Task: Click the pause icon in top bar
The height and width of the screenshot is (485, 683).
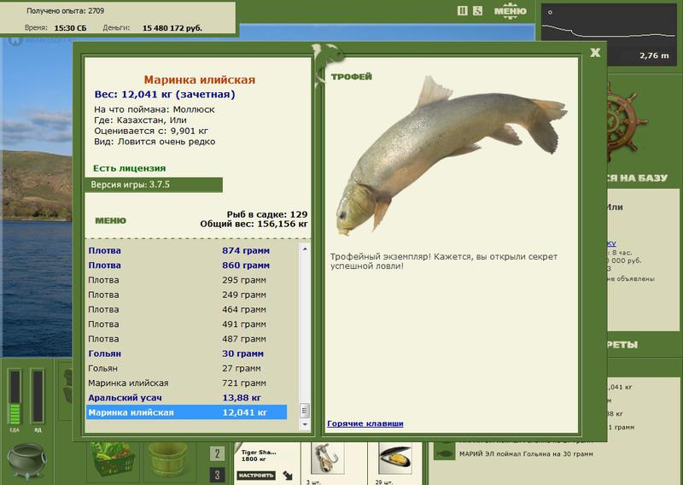Action: [462, 11]
